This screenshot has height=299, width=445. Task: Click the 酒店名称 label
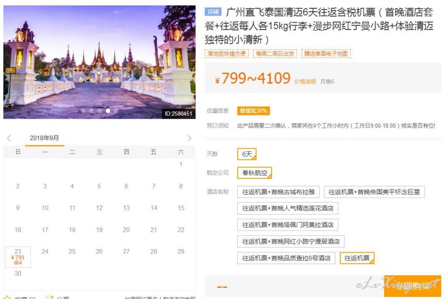pos(217,192)
